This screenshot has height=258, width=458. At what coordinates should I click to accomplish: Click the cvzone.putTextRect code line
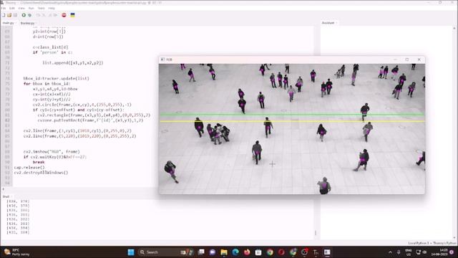pos(91,120)
